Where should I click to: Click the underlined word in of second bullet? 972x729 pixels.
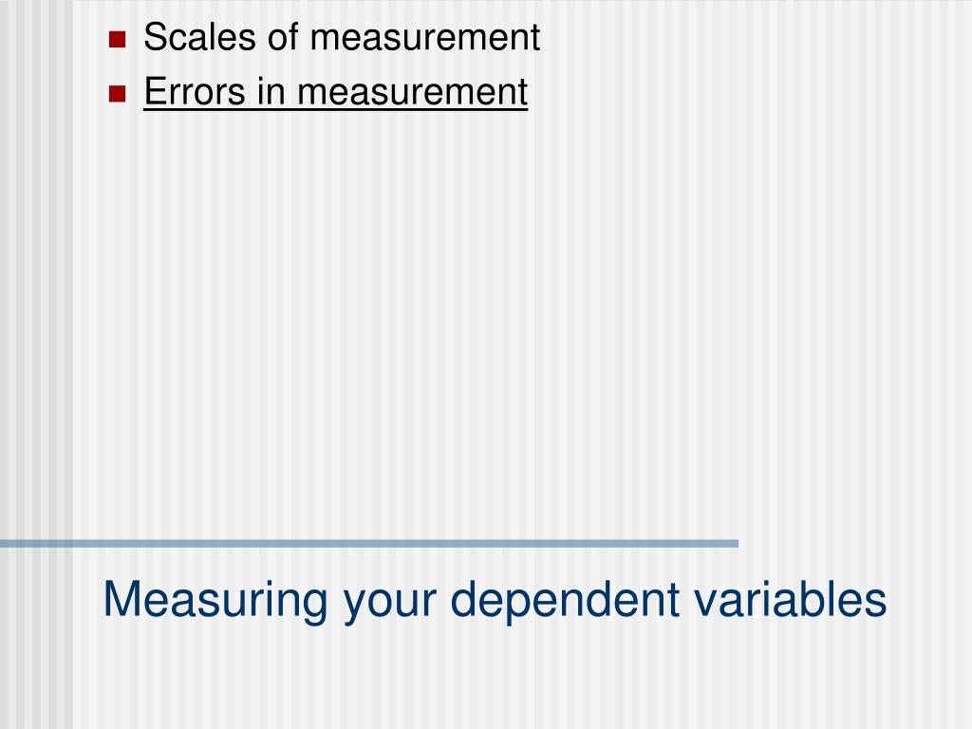[x=271, y=92]
